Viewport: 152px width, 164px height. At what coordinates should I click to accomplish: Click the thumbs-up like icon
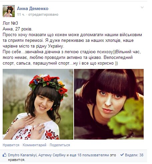coord(4,155)
